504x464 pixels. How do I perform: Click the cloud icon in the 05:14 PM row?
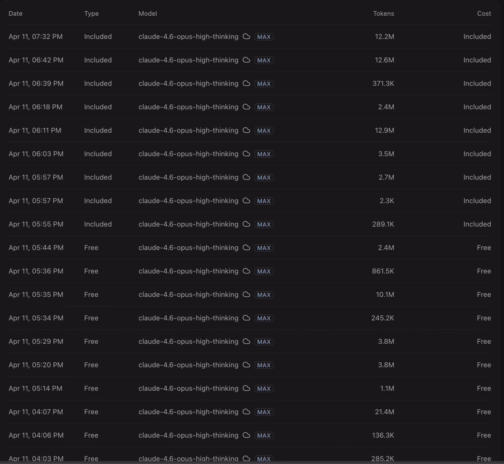[247, 388]
